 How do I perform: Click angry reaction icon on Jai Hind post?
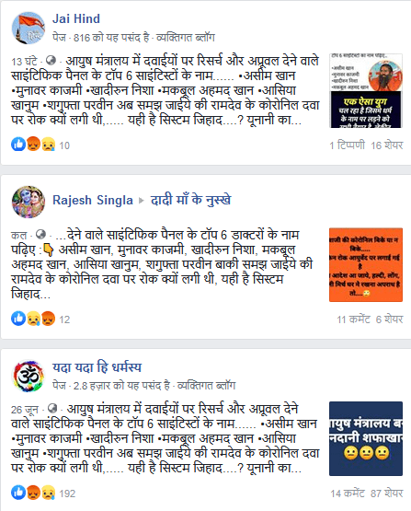tap(33, 144)
